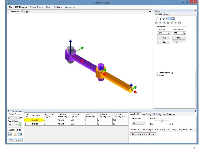208x156 pixels.
Task: Jump to last animation frame
Action: [179, 23]
